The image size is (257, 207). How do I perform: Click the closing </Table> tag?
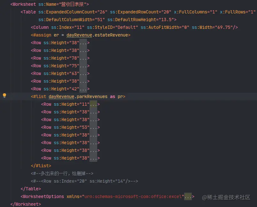click(x=31, y=189)
